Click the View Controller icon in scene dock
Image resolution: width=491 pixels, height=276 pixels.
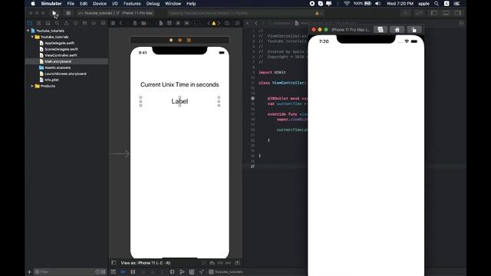pyautogui.click(x=171, y=40)
